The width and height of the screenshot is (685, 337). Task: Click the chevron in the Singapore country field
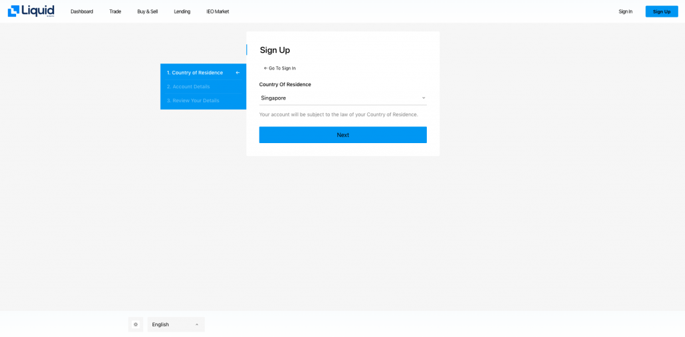click(x=423, y=98)
